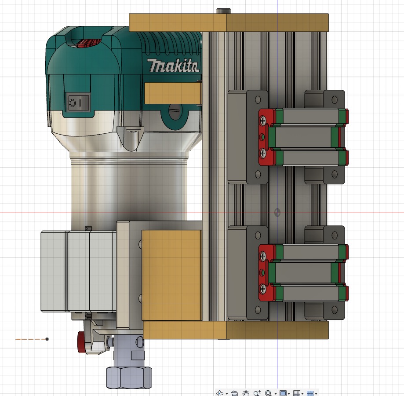The image size is (404, 396).
Task: Open the Fit tool dropdown arrow
Action: [x=275, y=392]
